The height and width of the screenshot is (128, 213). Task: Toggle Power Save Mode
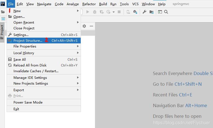click(44, 102)
